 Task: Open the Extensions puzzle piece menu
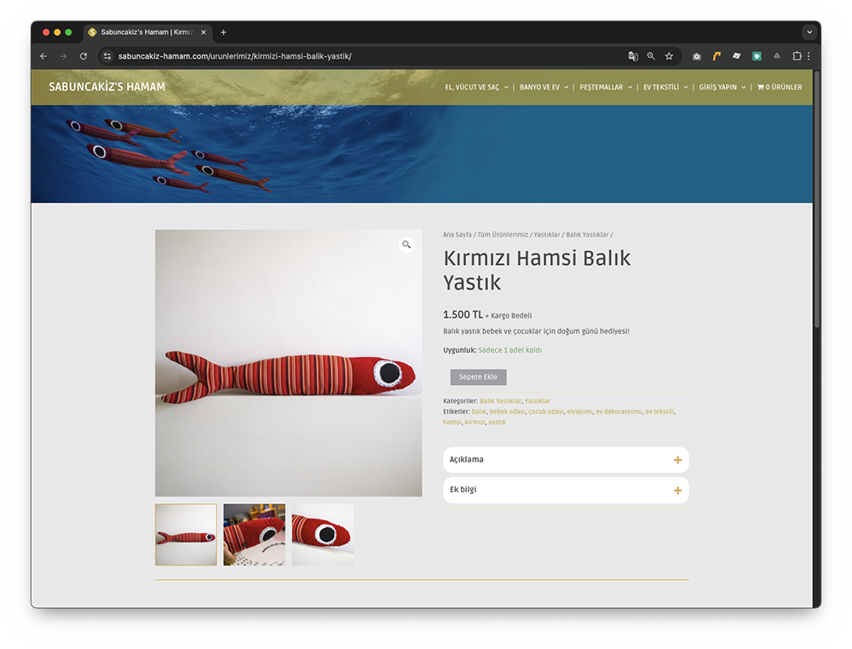pyautogui.click(x=797, y=56)
